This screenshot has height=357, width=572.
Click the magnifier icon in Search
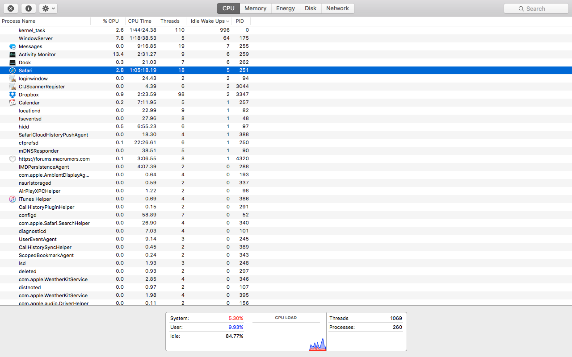pyautogui.click(x=521, y=8)
